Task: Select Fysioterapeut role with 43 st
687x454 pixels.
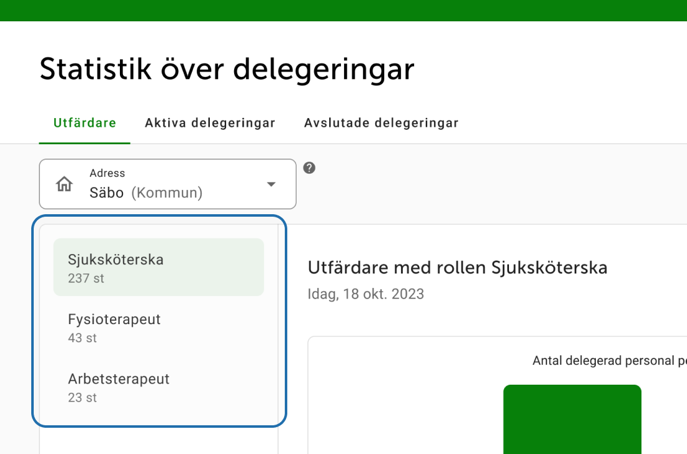Action: 159,327
